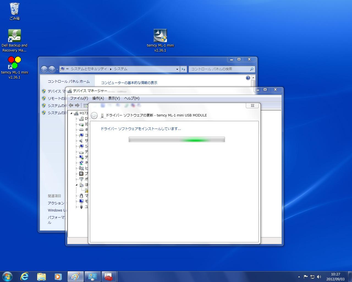Open the Recycle Bin desktop icon
The image size is (352, 282).
point(14,11)
